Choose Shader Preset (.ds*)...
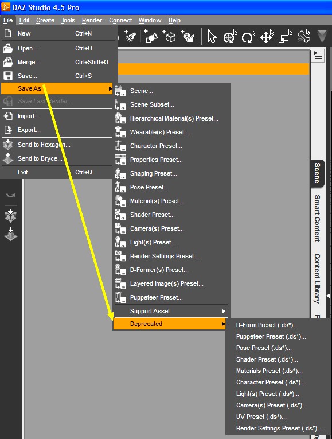This screenshot has height=439, width=332. pyautogui.click(x=278, y=359)
